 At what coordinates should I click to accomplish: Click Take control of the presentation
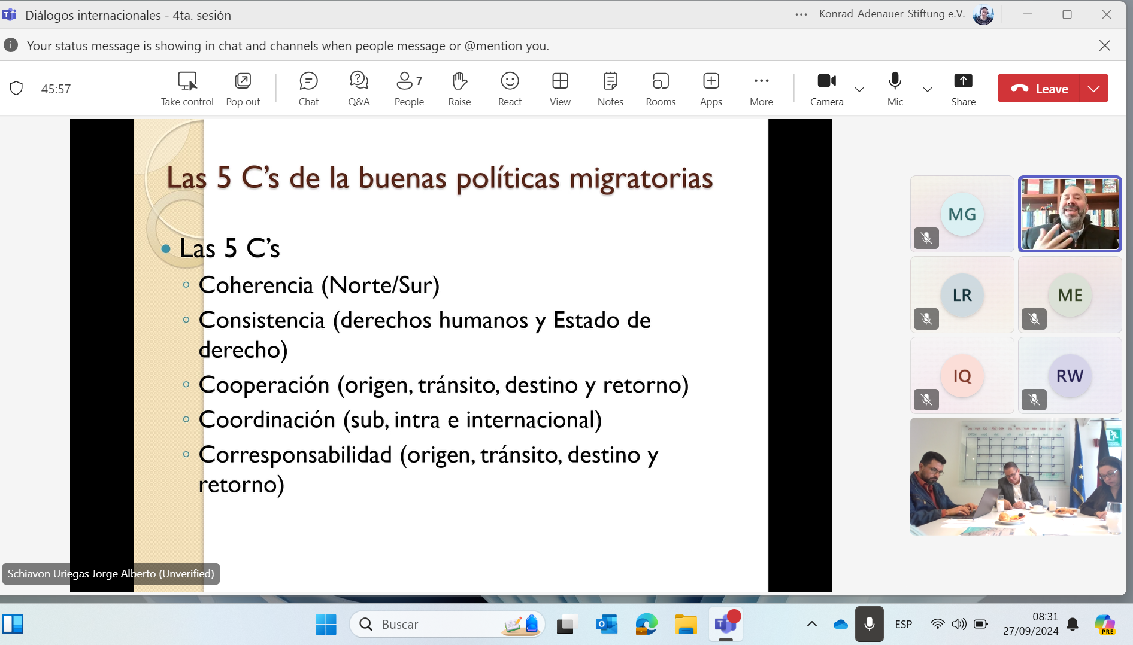pos(187,89)
